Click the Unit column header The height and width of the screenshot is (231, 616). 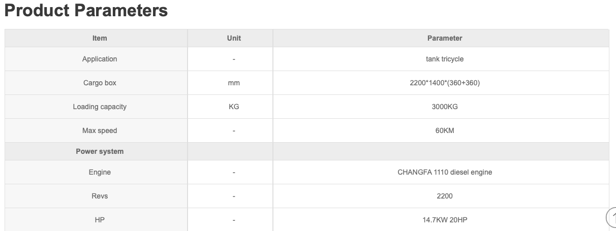coord(234,38)
